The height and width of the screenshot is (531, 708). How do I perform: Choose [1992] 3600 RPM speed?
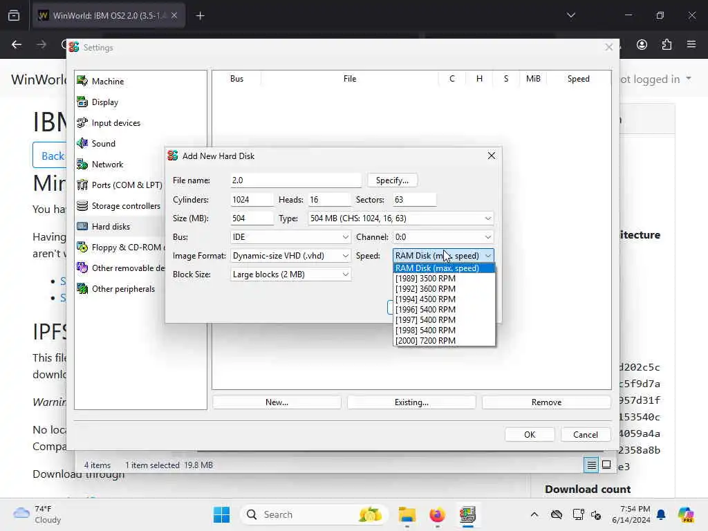tap(444, 289)
